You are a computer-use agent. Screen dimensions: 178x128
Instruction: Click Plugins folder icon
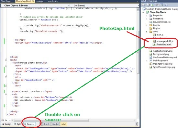pos(151,28)
